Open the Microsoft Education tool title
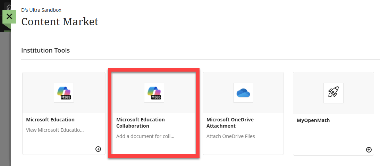The image size is (380, 166). coord(50,120)
